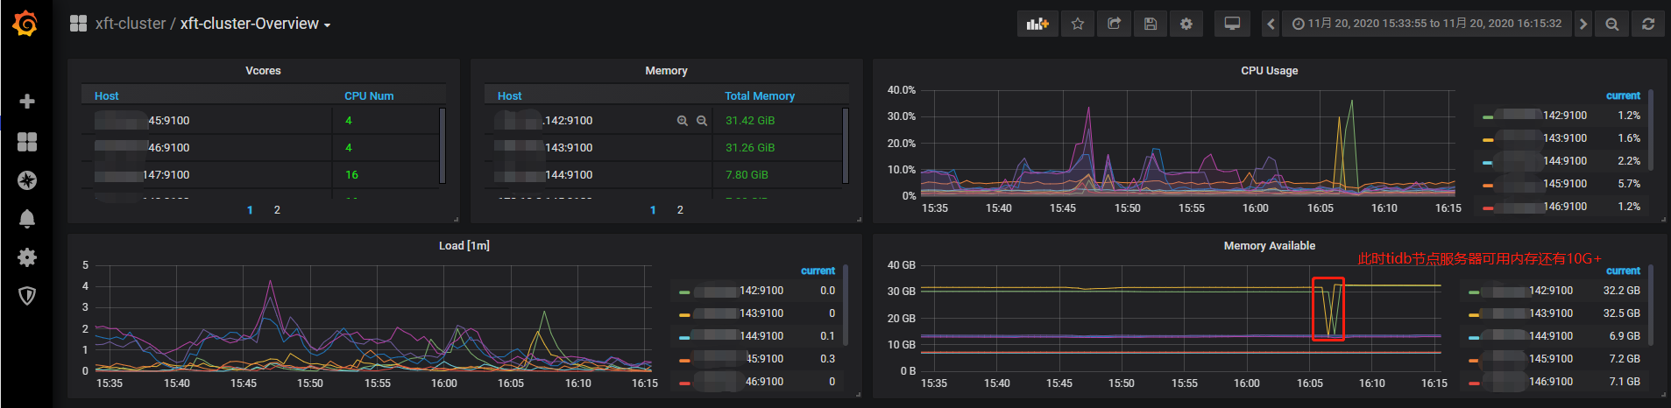The width and height of the screenshot is (1671, 408).
Task: Open the Dashboards icon in sidebar
Action: 27,142
